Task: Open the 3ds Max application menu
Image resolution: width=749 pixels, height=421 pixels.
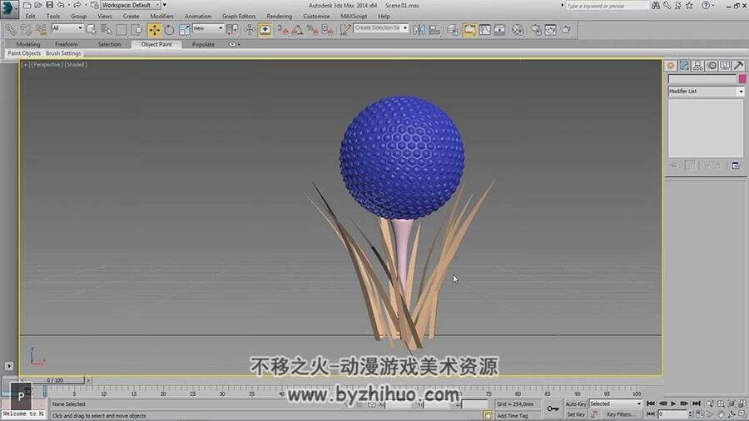Action: (8, 8)
